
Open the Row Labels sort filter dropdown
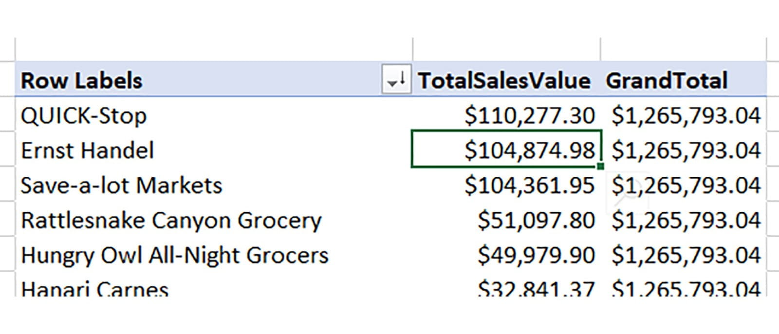pyautogui.click(x=395, y=81)
